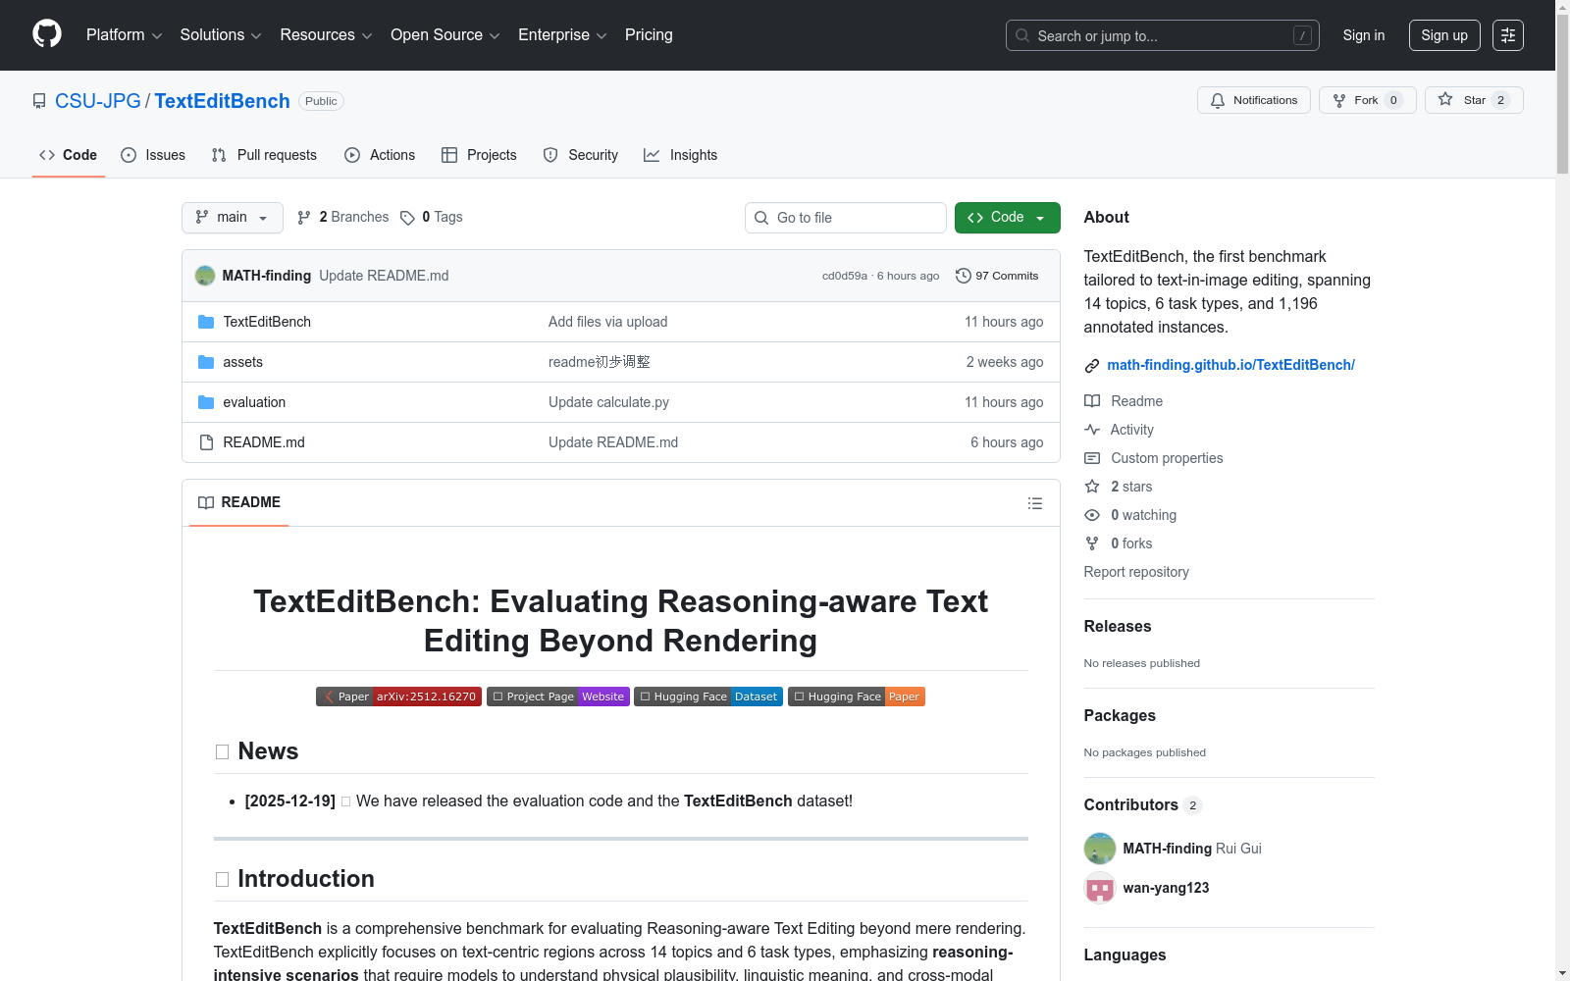Screen dimensions: 1570x981
Task: Open the GitHub homepage logo
Action: [47, 34]
